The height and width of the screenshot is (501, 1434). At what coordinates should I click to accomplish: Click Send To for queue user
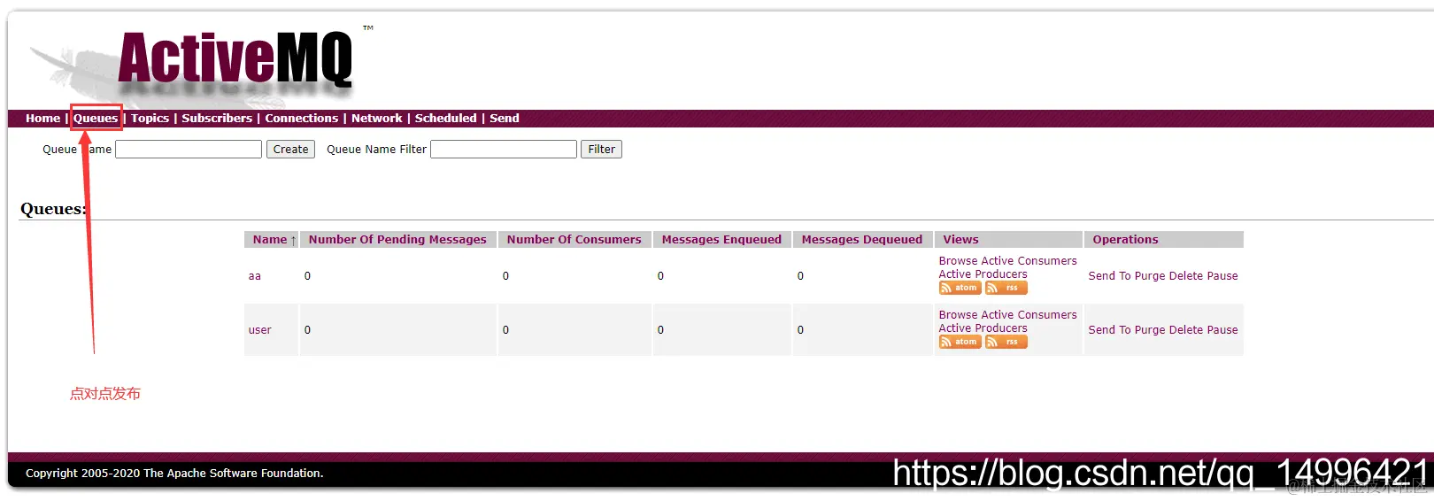(x=1109, y=330)
